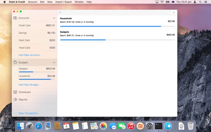Launch Terminal from the dock
This screenshot has height=132, width=211.
pos(159,126)
